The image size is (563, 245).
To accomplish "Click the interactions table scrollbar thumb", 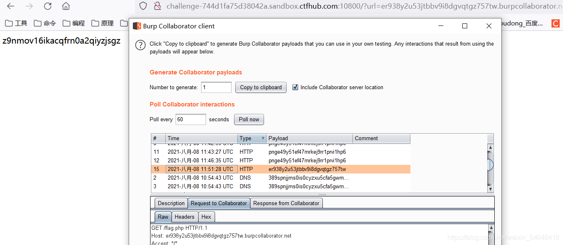I will (490, 165).
